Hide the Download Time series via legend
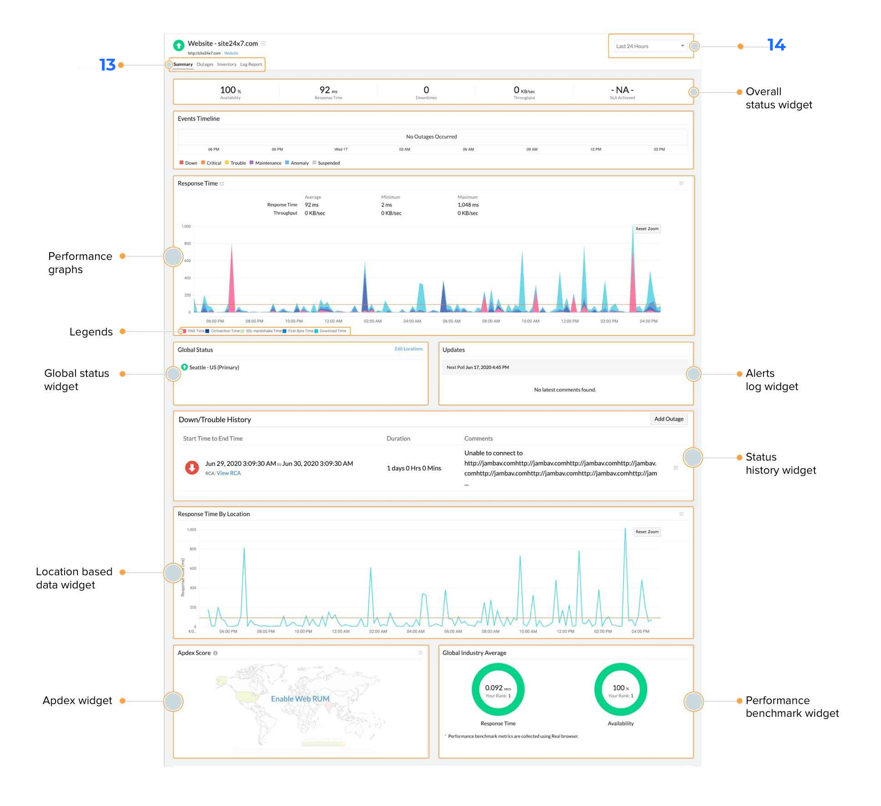Image resolution: width=881 pixels, height=806 pixels. (331, 331)
